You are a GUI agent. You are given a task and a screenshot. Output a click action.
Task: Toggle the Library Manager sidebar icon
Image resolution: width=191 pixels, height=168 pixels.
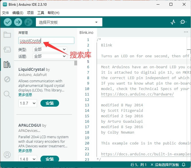pyautogui.click(x=7, y=65)
